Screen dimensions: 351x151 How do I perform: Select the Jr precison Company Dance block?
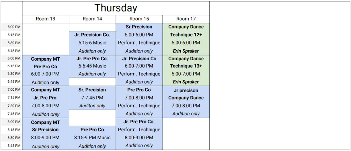[x=186, y=102]
